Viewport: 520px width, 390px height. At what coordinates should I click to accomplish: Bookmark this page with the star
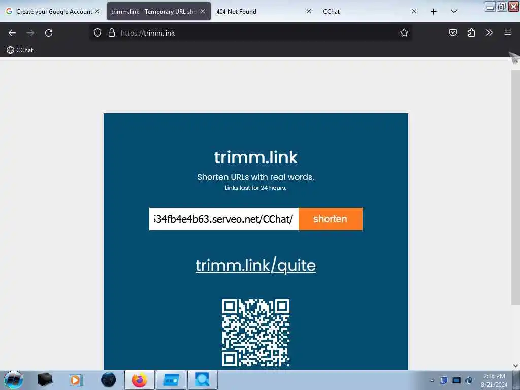tap(404, 33)
